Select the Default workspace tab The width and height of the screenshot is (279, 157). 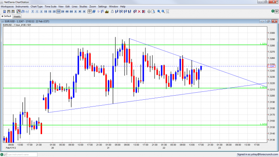[6, 16]
